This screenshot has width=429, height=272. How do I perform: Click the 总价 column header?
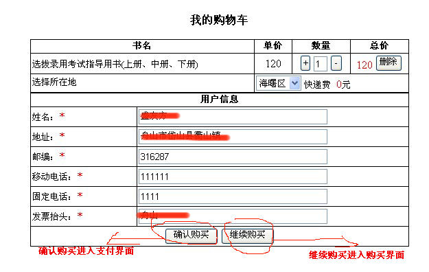(379, 45)
